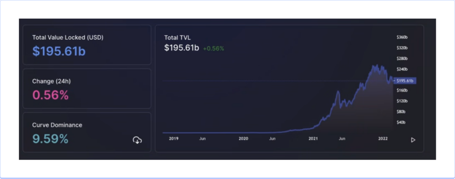
Task: Click the $195.61b price tag on the axis
Action: (405, 81)
